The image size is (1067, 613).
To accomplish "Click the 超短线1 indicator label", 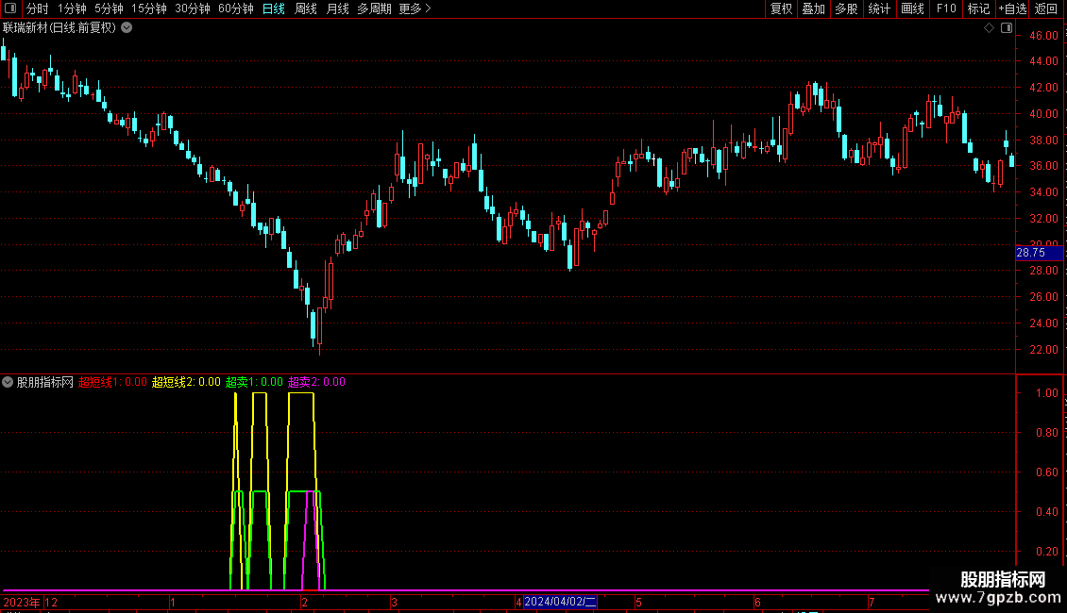I will tap(112, 382).
